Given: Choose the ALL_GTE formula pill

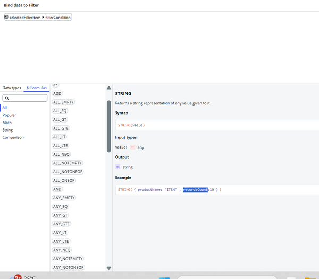Looking at the screenshot, I should pyautogui.click(x=61, y=128).
